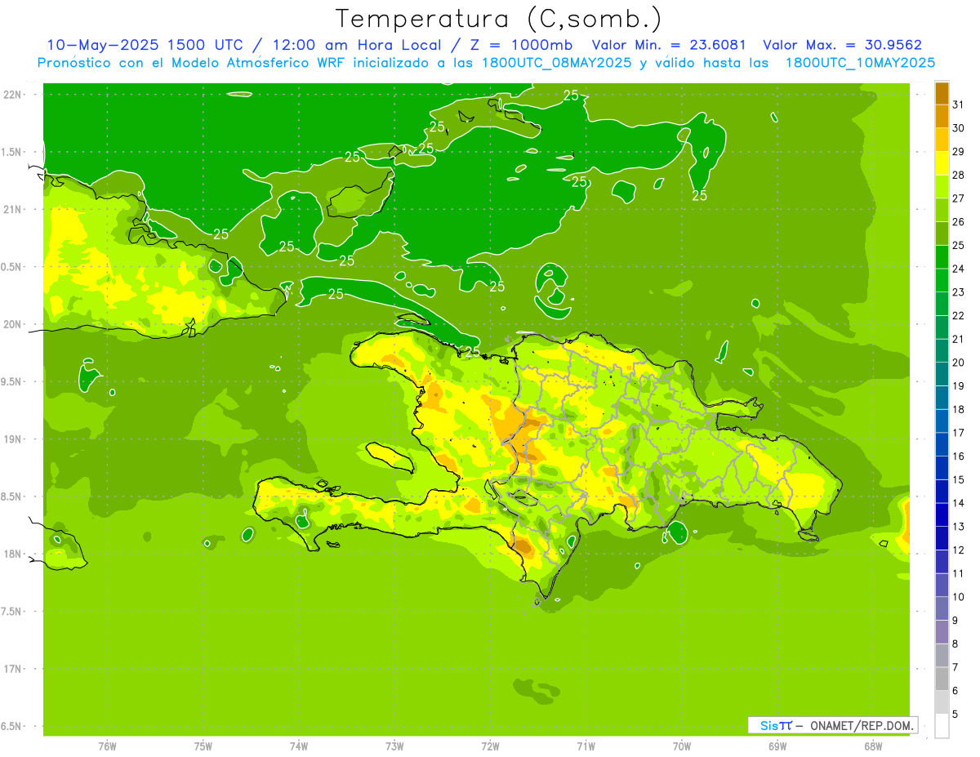980x757 pixels.
Task: Click the 68W longitude axis label
Action: tap(872, 746)
